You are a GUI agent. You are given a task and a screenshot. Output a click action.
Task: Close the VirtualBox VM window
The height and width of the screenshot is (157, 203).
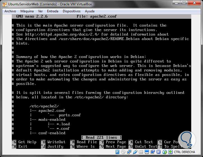point(195,3)
